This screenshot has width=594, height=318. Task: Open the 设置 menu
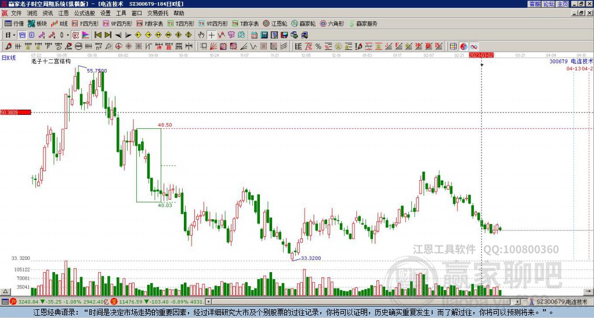(106, 13)
